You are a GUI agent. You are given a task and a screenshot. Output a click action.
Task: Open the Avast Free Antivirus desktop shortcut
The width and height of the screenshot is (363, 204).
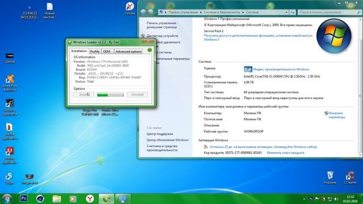click(10, 83)
